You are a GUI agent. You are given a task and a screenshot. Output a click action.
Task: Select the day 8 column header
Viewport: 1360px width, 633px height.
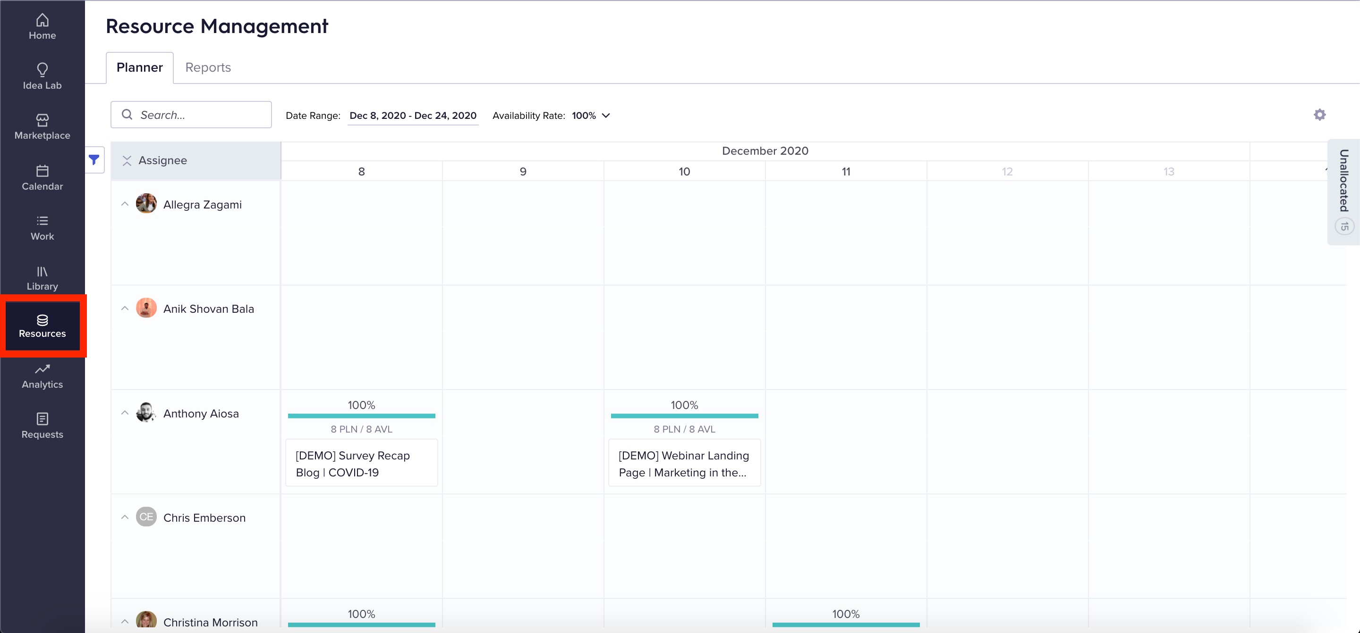(362, 171)
